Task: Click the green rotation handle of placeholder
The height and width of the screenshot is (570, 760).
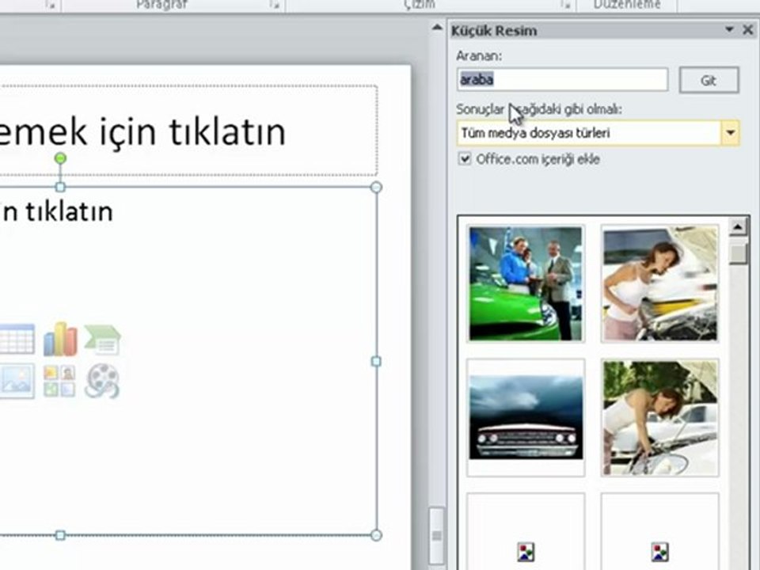Action: pyautogui.click(x=60, y=158)
